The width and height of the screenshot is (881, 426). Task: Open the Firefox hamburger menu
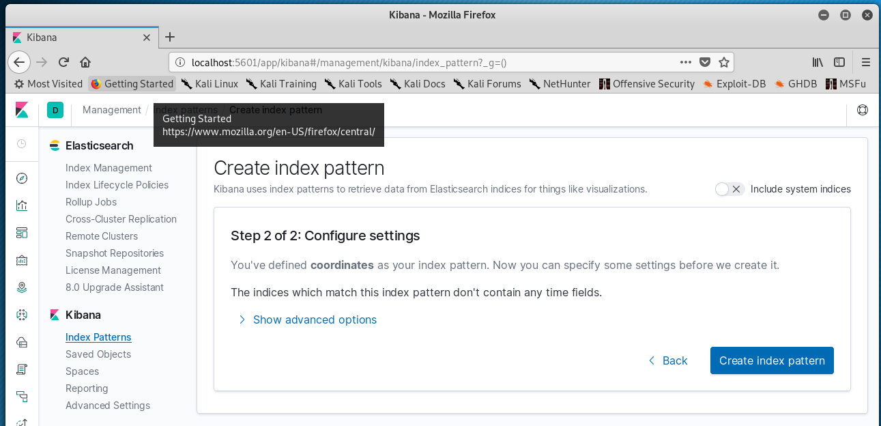[866, 62]
